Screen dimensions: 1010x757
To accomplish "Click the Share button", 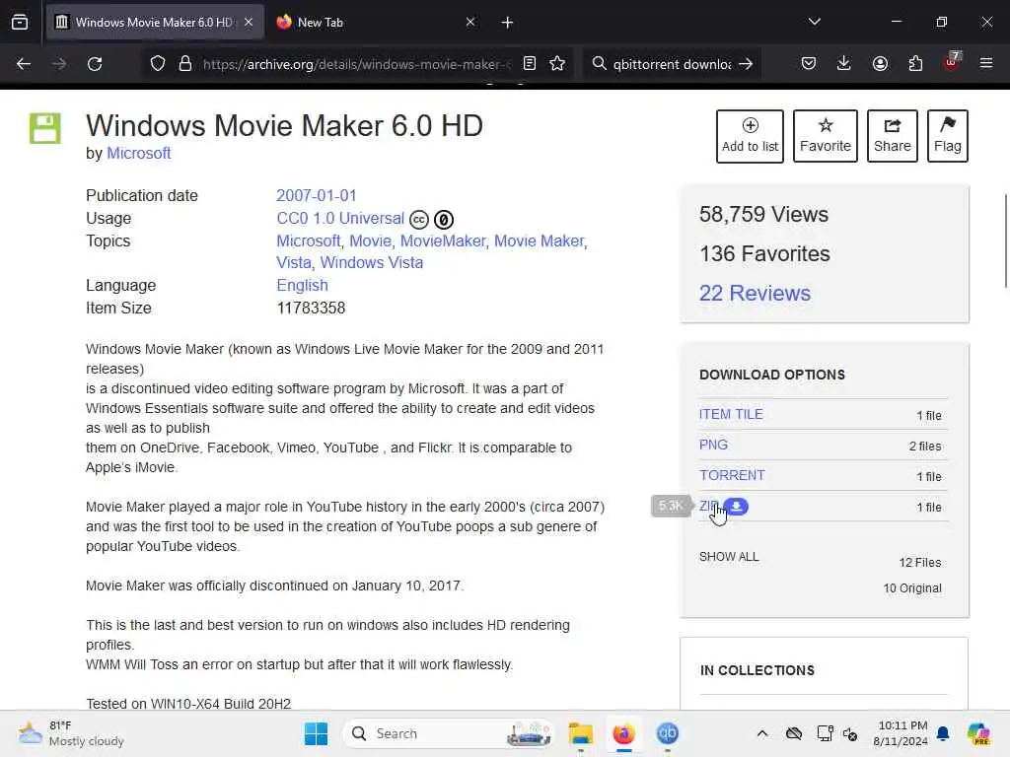I will (892, 136).
